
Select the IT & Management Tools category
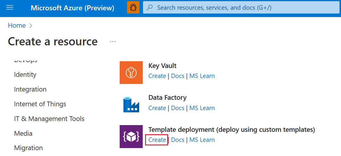tap(49, 119)
